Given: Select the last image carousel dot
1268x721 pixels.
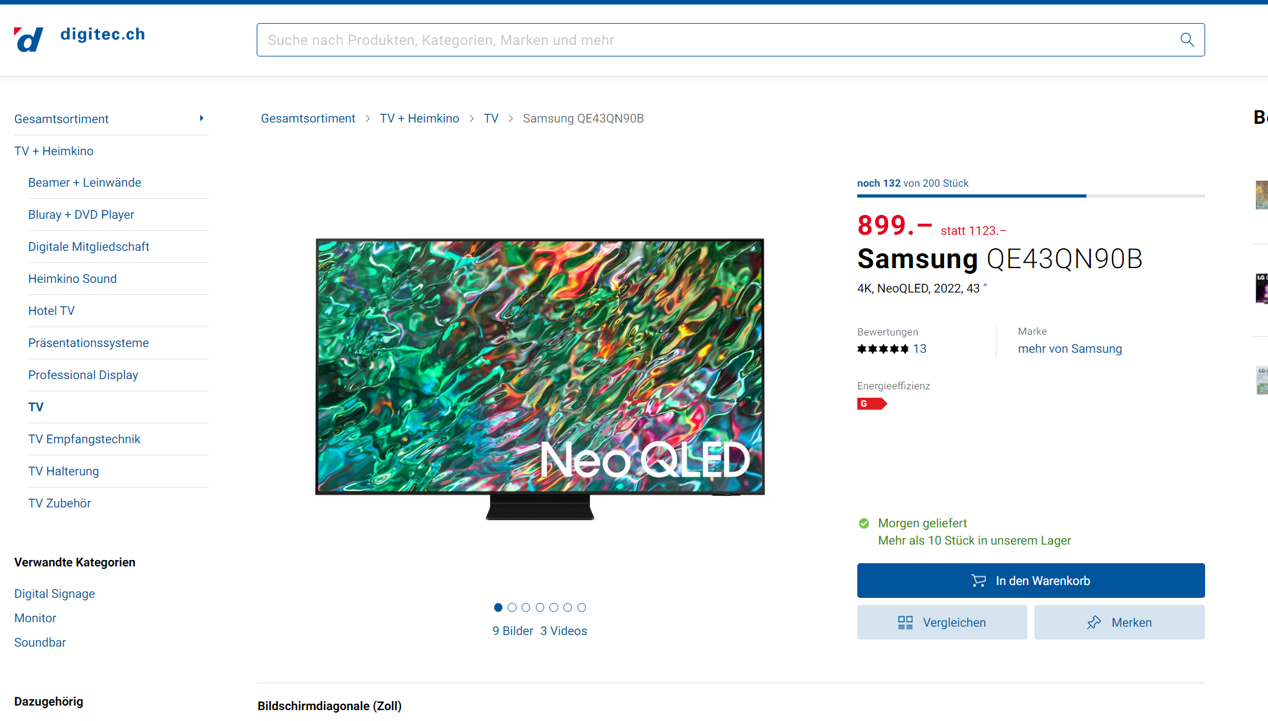Looking at the screenshot, I should click(x=581, y=607).
